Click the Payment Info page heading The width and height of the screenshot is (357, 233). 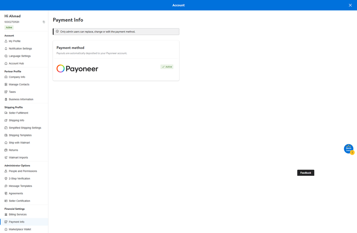68,20
